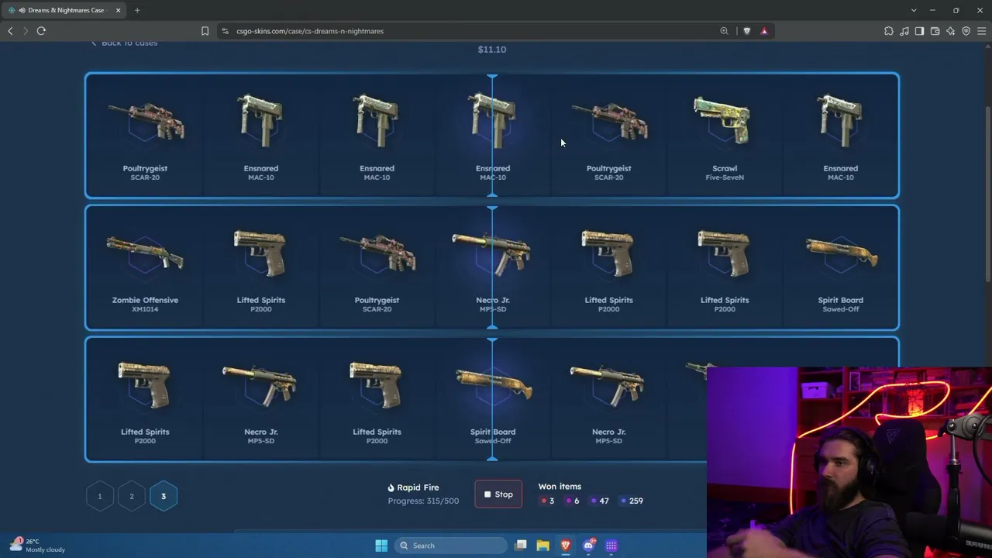Open the Brave Wallet icon
This screenshot has width=992, height=558.
935,31
